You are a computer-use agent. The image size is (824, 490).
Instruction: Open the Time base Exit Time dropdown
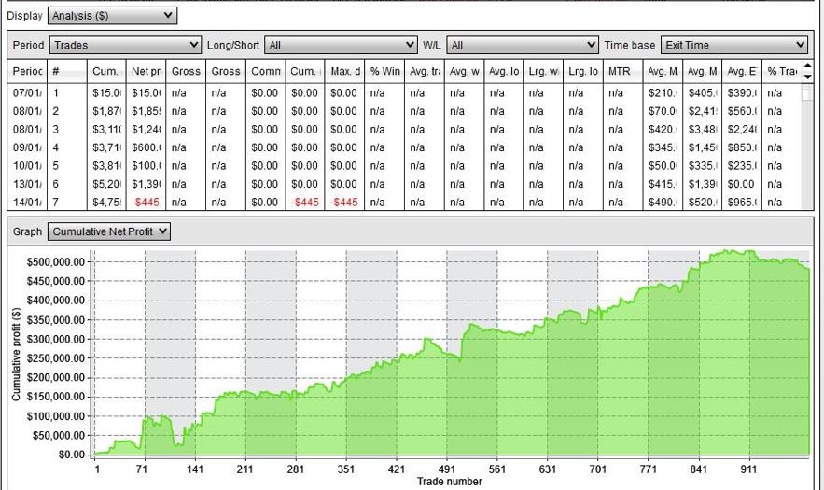[x=733, y=45]
